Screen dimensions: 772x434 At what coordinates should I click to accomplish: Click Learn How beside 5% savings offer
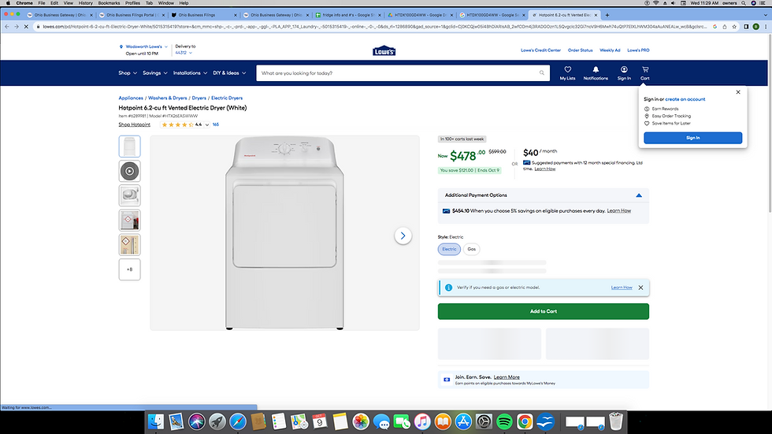pyautogui.click(x=619, y=210)
